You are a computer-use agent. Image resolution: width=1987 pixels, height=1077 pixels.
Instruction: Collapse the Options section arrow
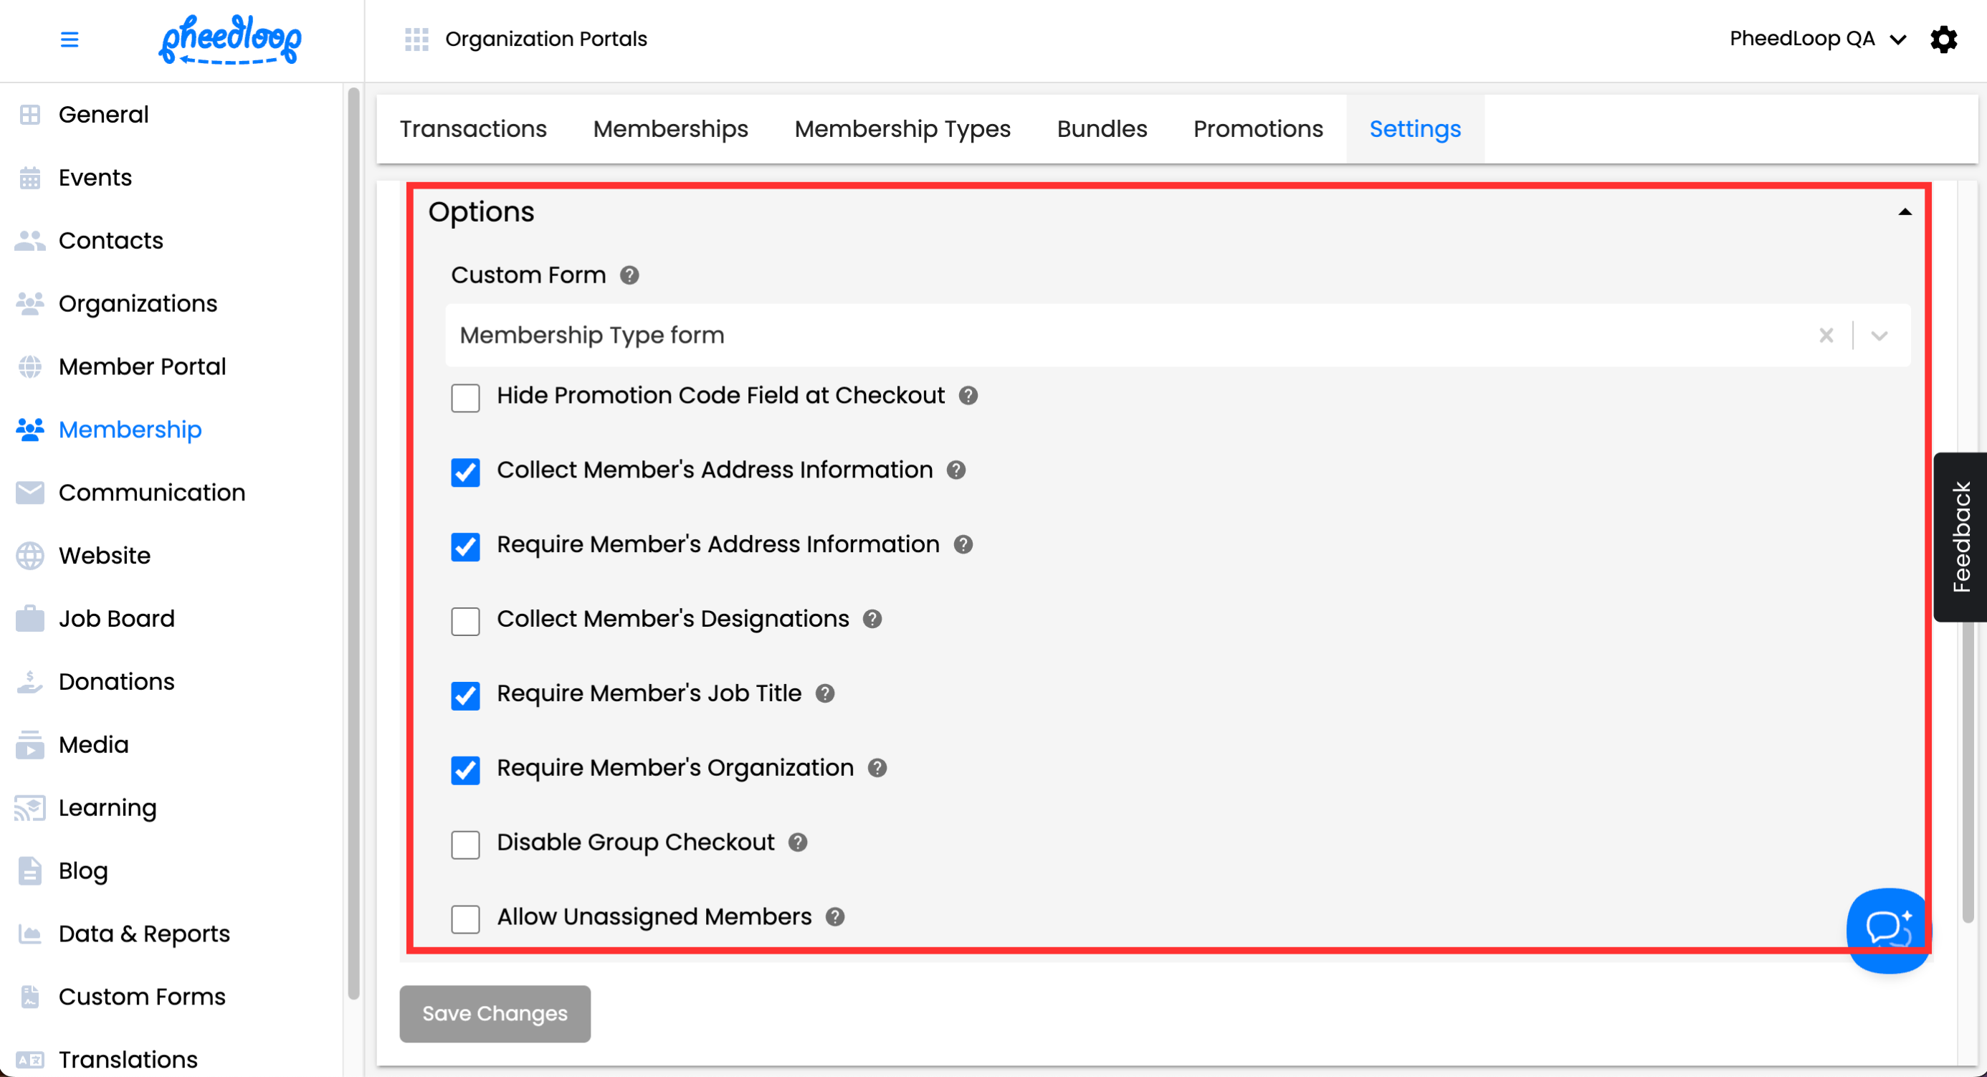point(1905,212)
